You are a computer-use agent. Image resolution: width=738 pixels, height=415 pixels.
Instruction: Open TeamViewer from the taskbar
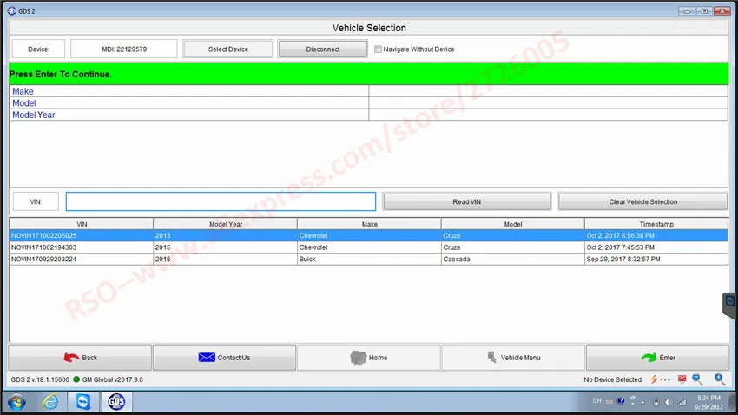(x=83, y=402)
